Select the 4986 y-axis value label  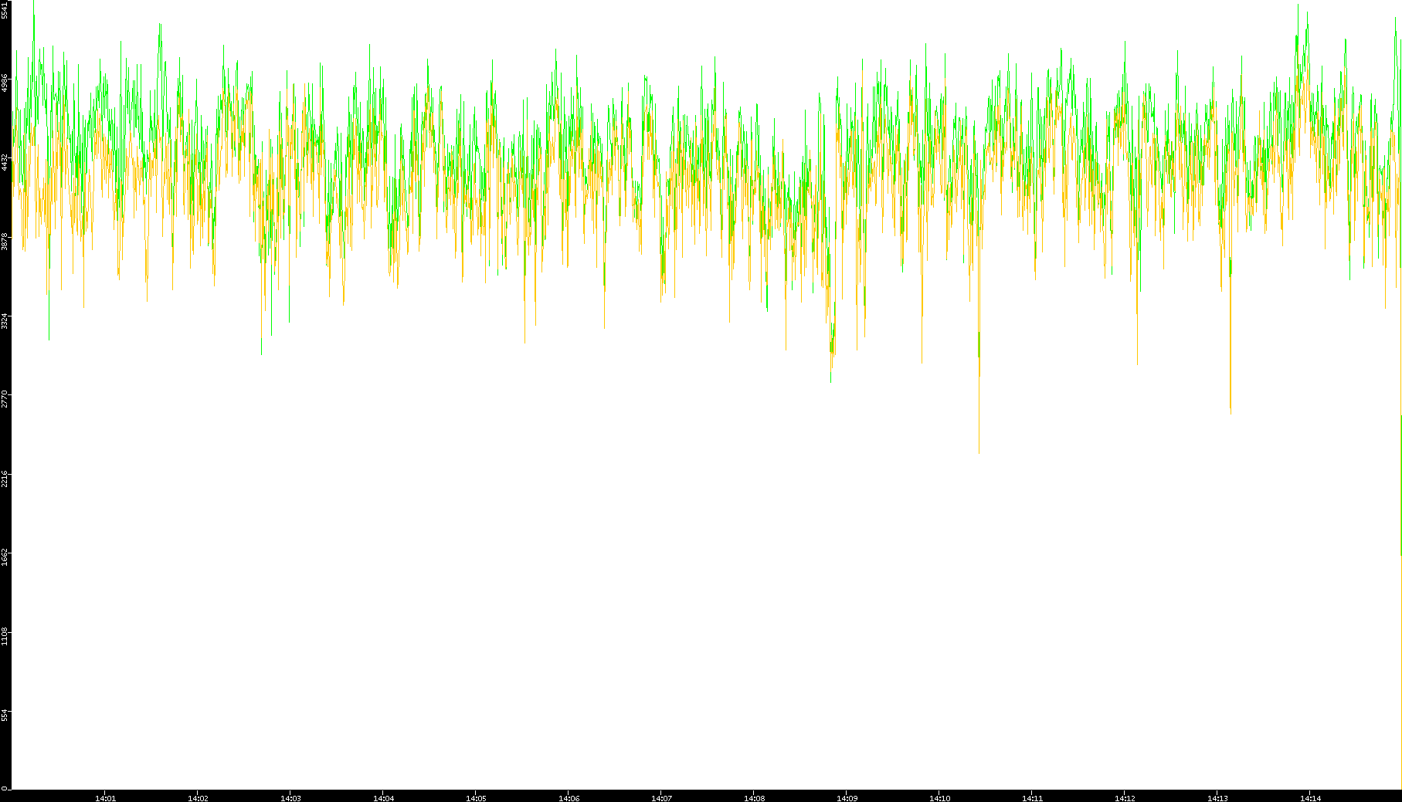click(x=5, y=83)
